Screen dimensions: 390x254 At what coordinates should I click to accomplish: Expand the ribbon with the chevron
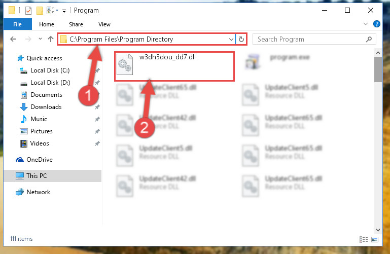(x=365, y=24)
